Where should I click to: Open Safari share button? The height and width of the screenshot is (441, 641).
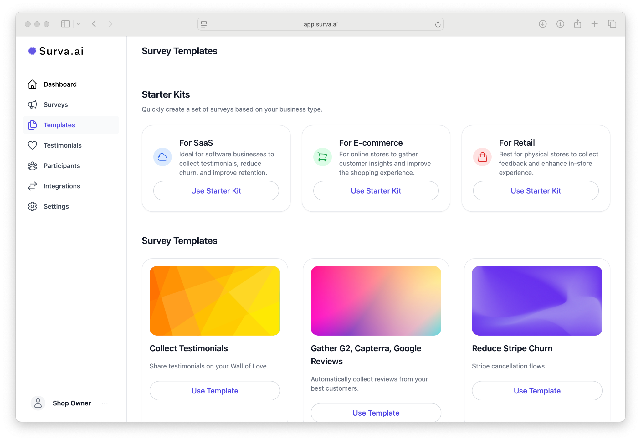pos(577,24)
